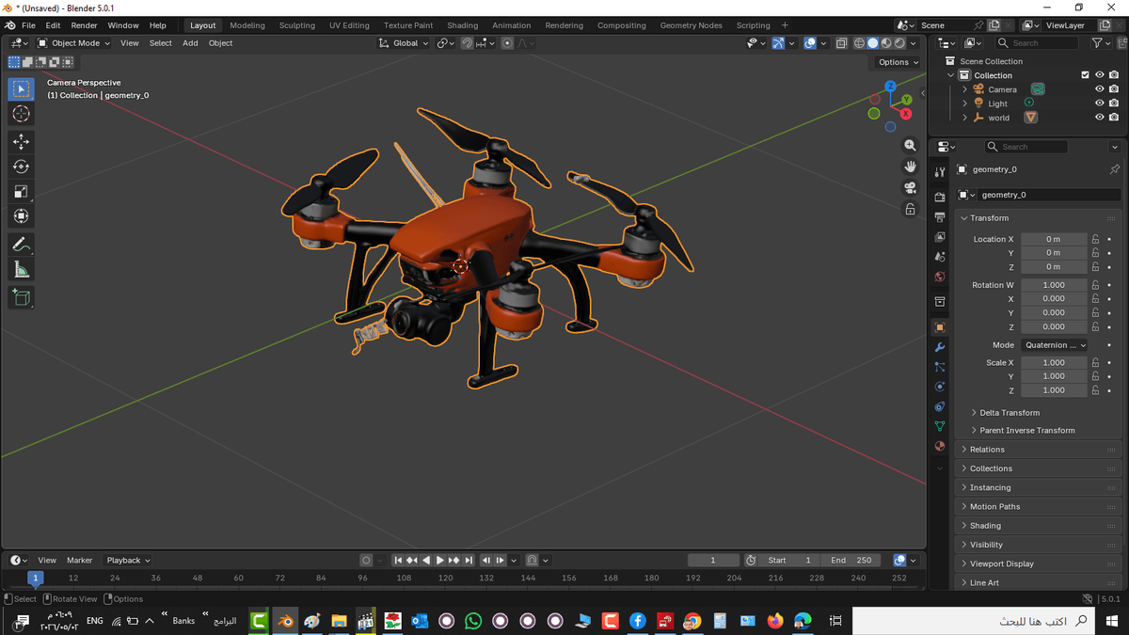Toggle camera view with the camera icon

(x=910, y=187)
